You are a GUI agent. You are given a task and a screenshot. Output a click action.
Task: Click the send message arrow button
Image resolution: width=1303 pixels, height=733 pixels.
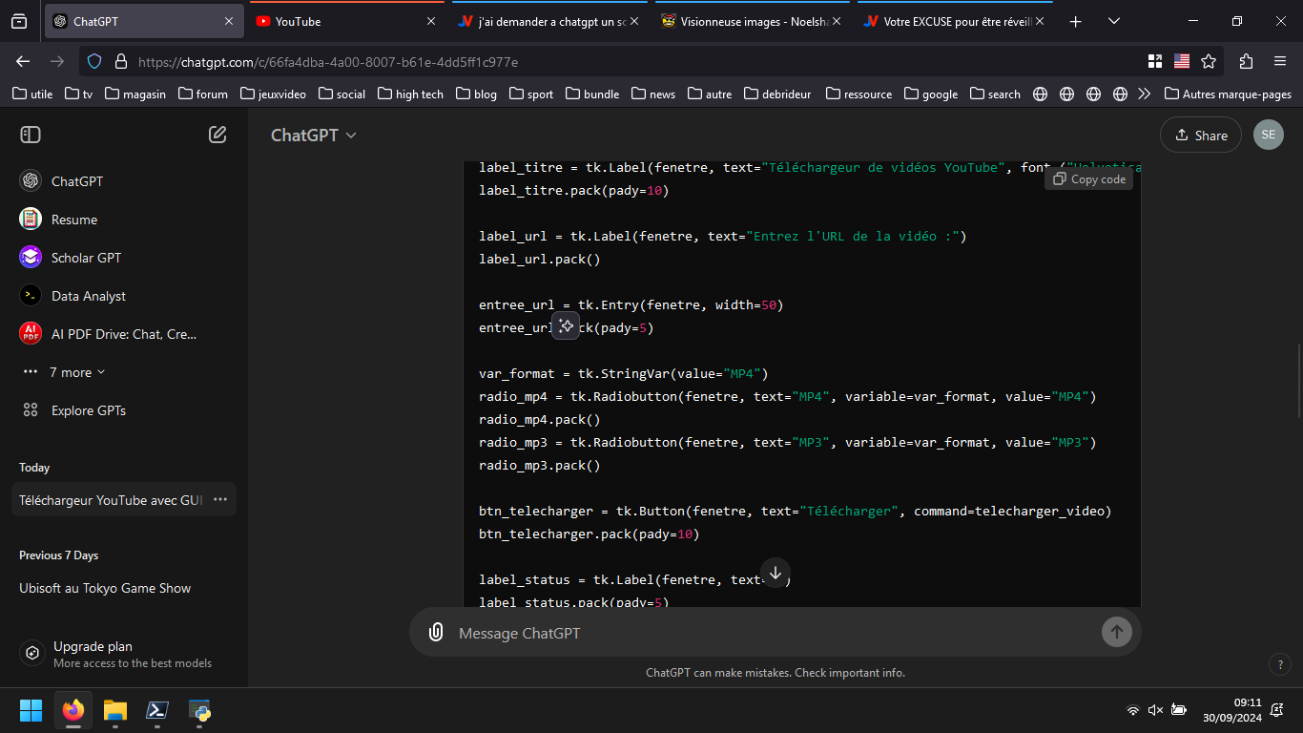coord(1116,631)
